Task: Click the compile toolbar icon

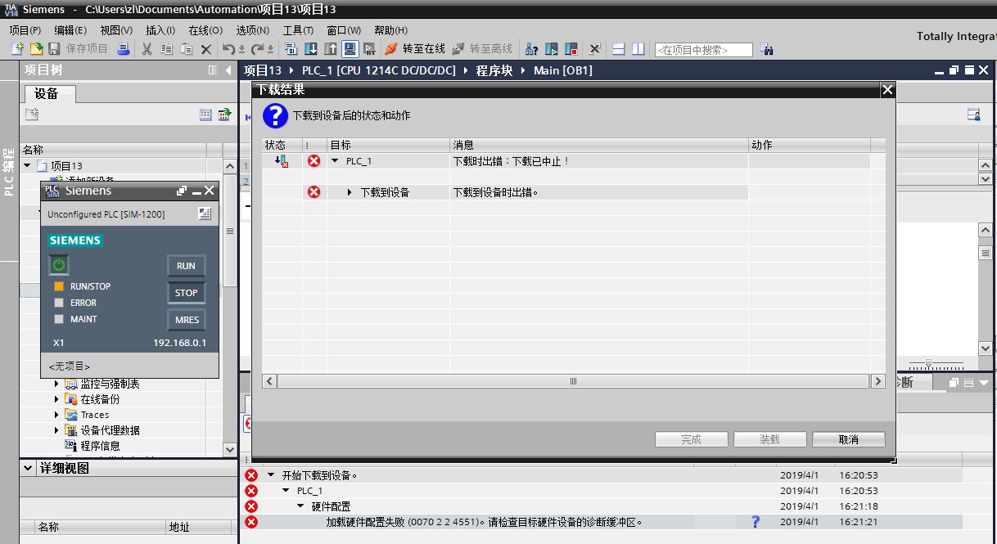Action: (292, 49)
